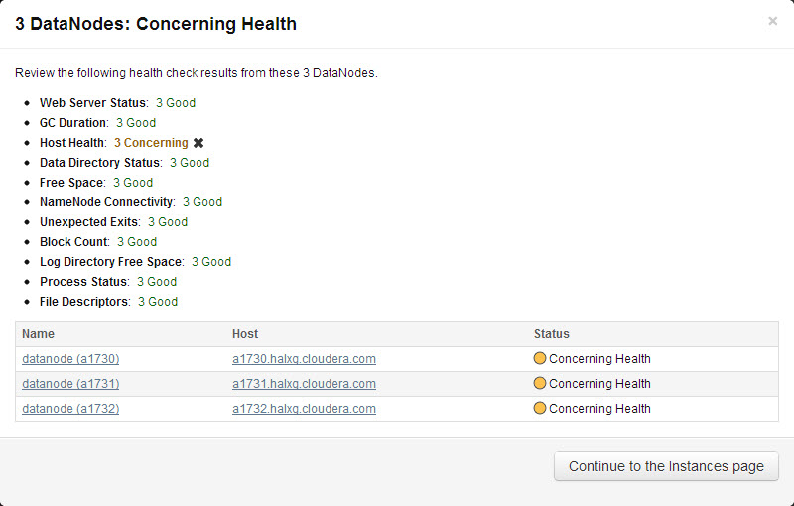Click the X icon beside Host Health
The width and height of the screenshot is (794, 506).
point(198,143)
